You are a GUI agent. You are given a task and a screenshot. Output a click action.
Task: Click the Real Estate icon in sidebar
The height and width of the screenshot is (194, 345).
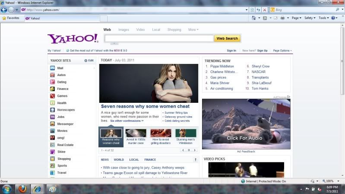click(x=52, y=145)
